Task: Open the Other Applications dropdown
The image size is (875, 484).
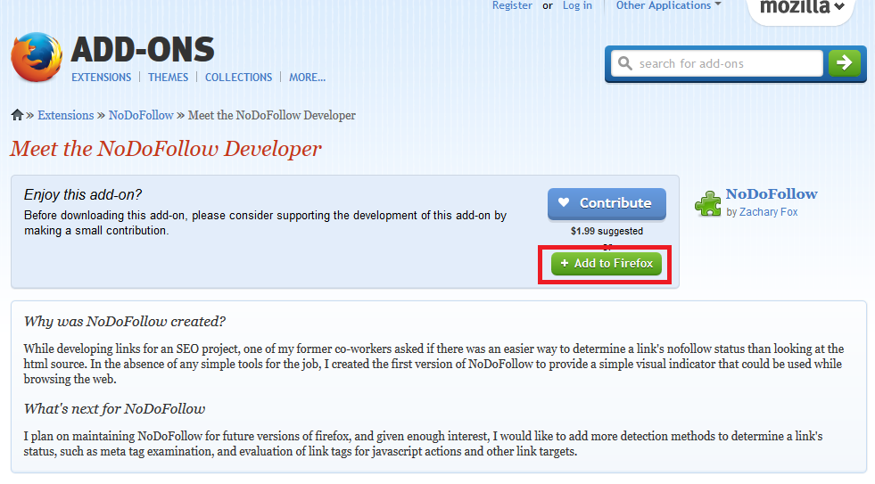Action: pos(669,5)
